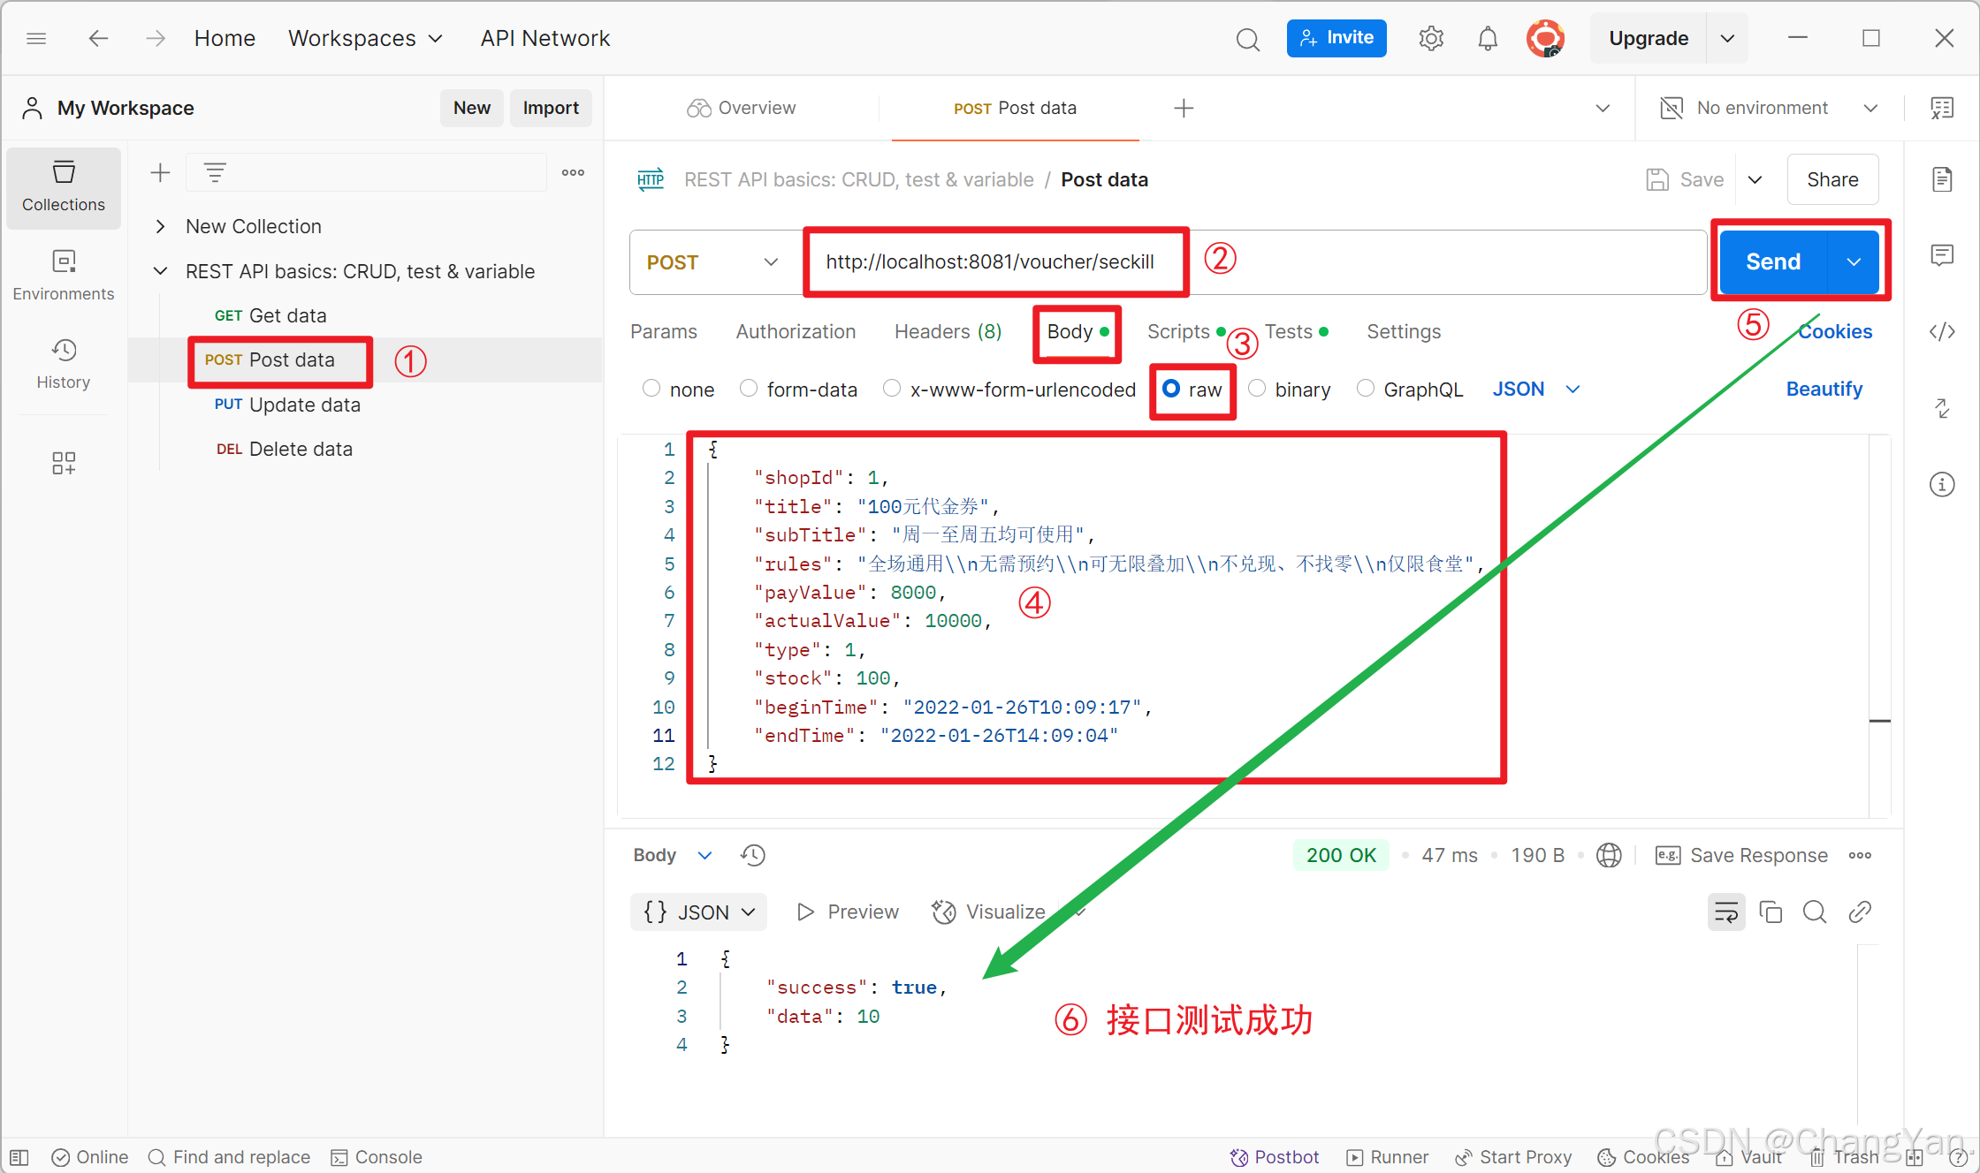Switch to the Authorization tab
The width and height of the screenshot is (1980, 1173).
click(796, 331)
